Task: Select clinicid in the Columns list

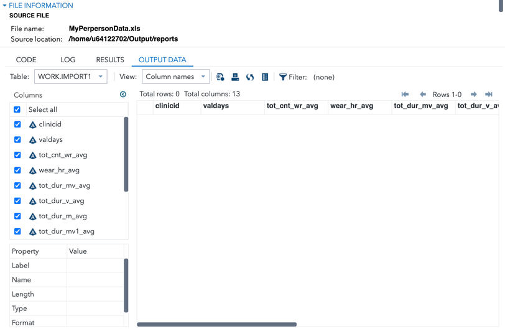Action: point(50,124)
